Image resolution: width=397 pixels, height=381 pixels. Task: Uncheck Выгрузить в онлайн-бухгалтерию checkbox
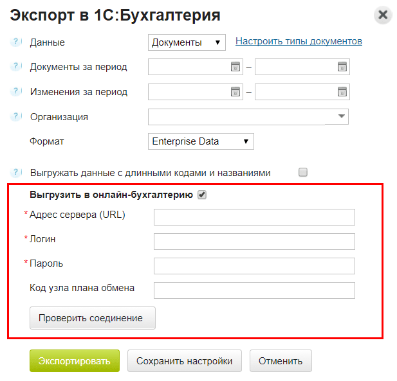(202, 194)
